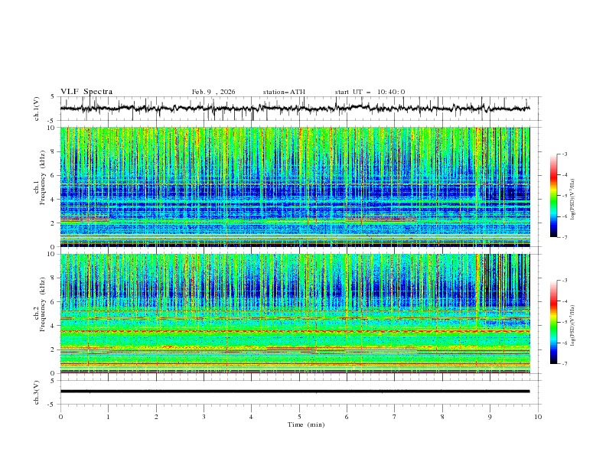Click the '-7' tick on ch.2 color bar

pos(564,363)
